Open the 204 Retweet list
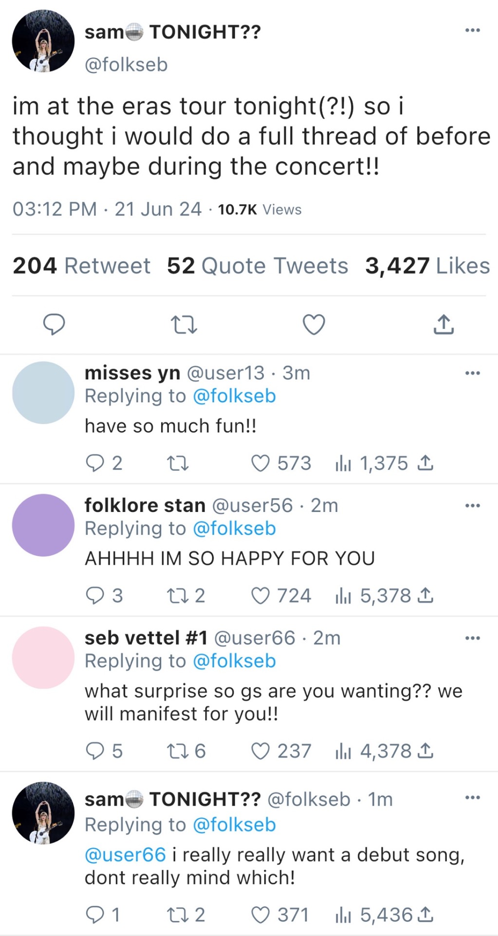 81,266
